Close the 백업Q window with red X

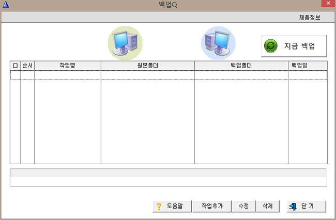pos(328,3)
